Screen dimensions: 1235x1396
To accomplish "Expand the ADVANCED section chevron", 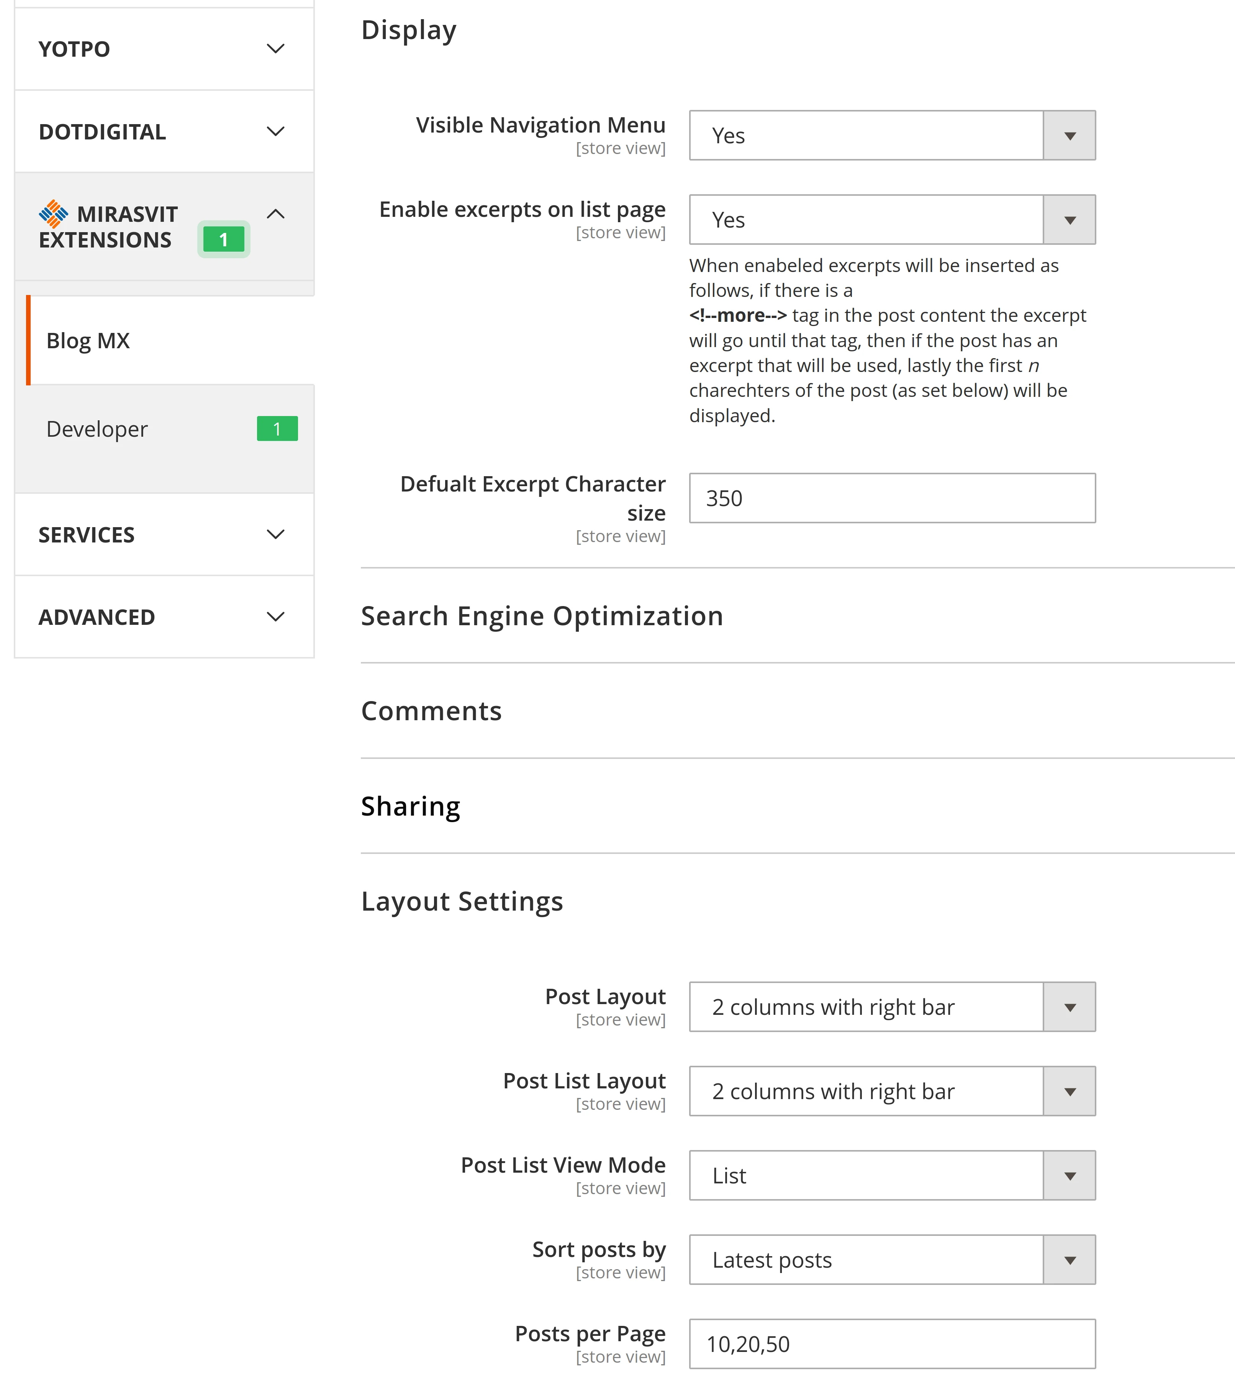I will (275, 617).
